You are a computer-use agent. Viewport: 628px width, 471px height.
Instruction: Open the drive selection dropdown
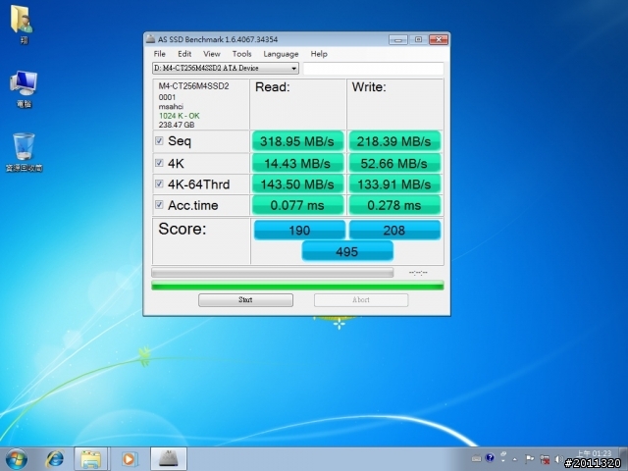pos(226,68)
